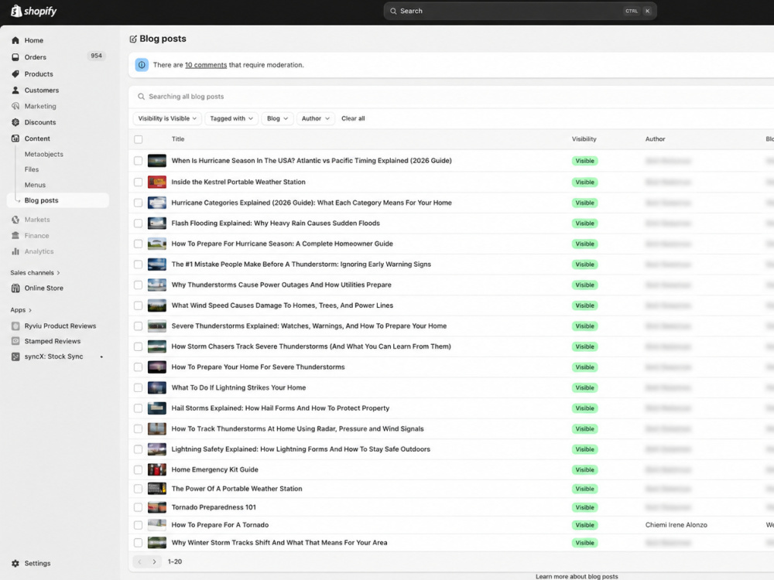Screen dimensions: 774x580
Task: Click the 10 comments moderation link
Action: pos(206,65)
